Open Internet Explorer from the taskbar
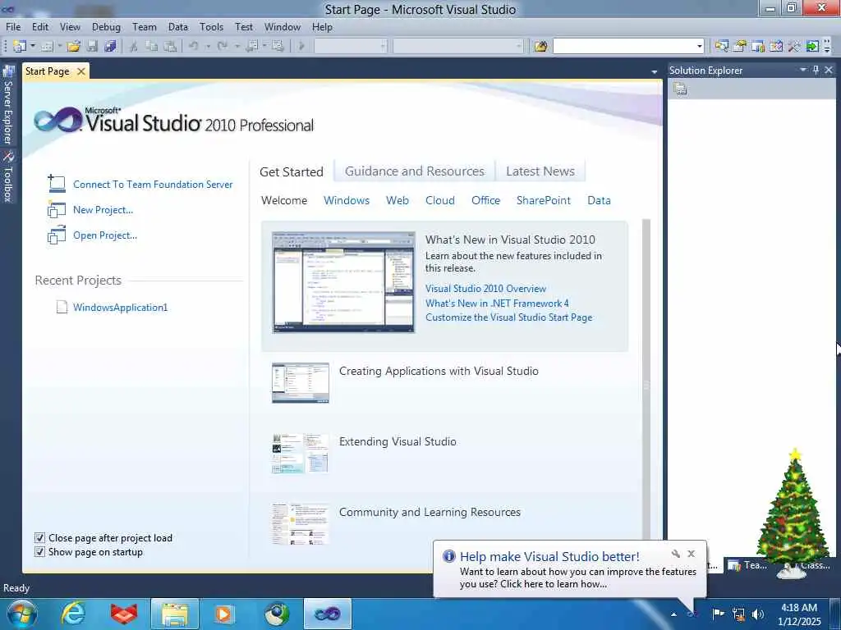Viewport: 841px width, 630px height. [x=73, y=614]
